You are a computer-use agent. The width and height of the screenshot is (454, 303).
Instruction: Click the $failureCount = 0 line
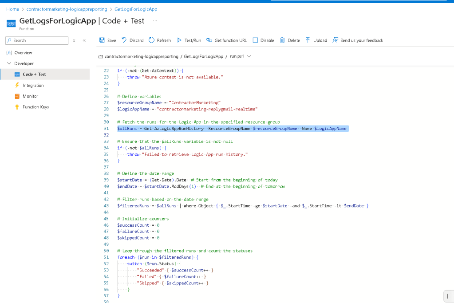(x=138, y=232)
